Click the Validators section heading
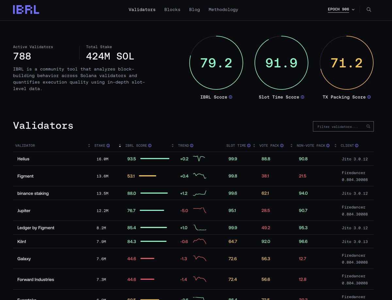 43,125
